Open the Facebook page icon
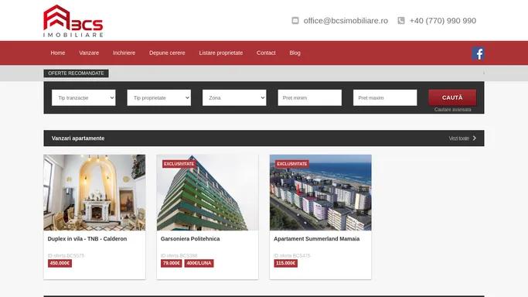This screenshot has width=528, height=297. coord(478,53)
